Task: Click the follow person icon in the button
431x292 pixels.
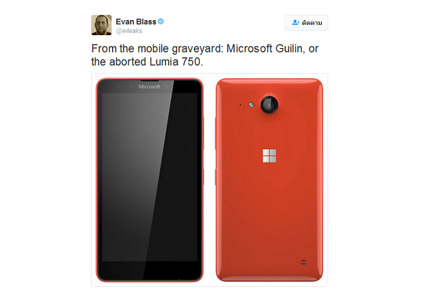Action: point(295,22)
